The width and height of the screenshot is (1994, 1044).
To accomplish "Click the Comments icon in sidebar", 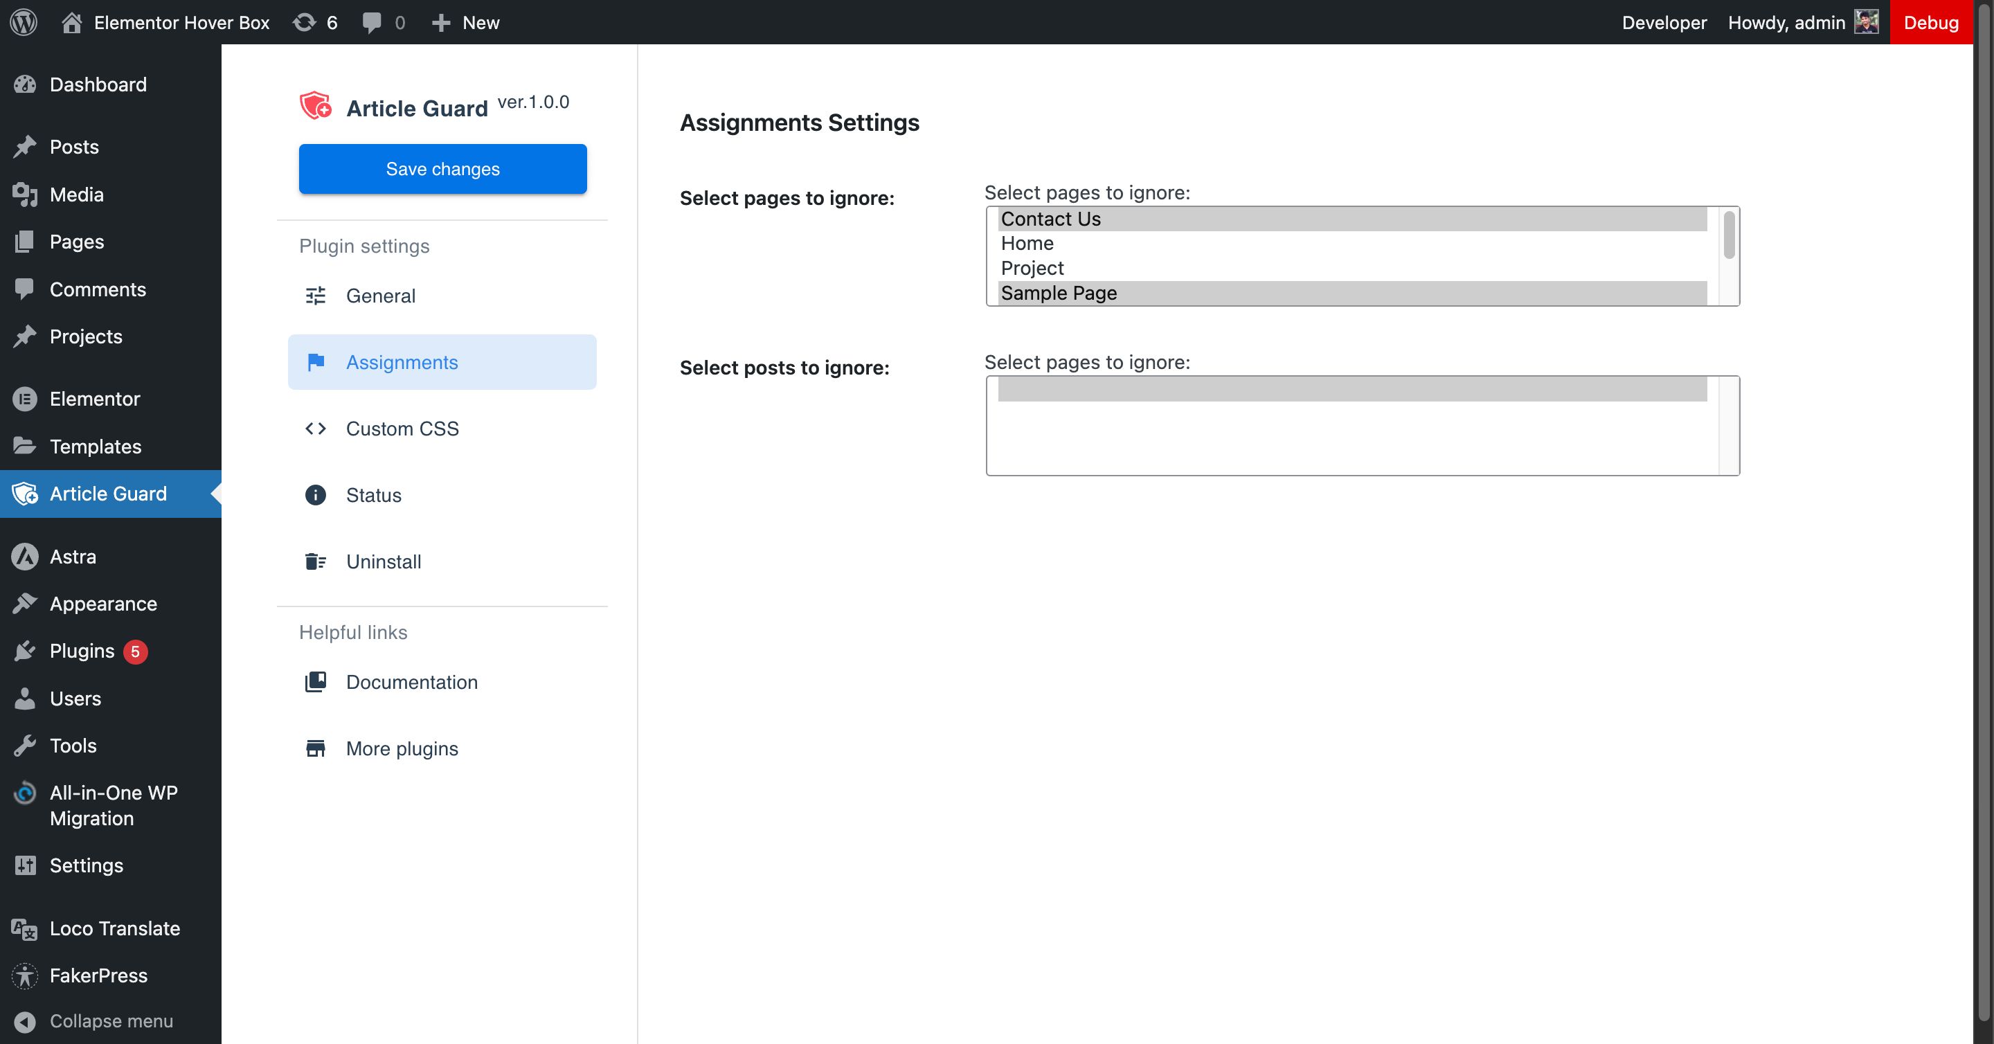I will tap(25, 289).
